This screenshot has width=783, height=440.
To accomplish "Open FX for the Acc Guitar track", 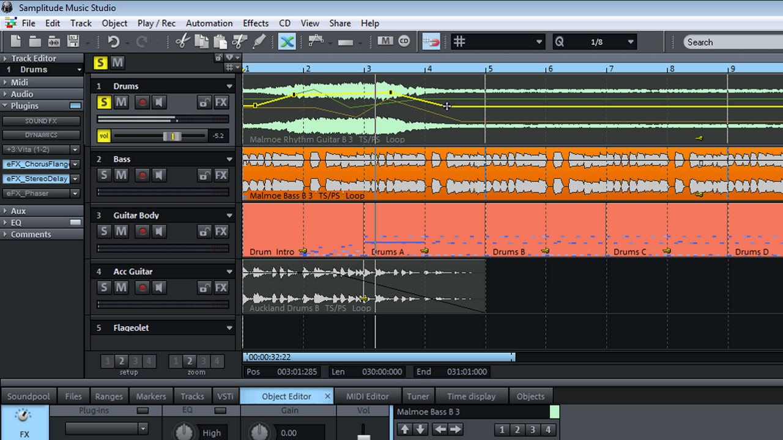I will pyautogui.click(x=221, y=287).
